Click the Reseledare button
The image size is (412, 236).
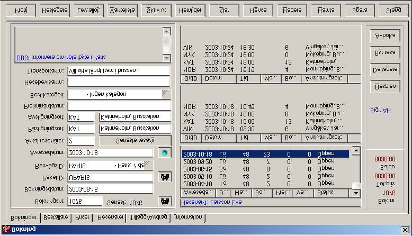(x=55, y=11)
